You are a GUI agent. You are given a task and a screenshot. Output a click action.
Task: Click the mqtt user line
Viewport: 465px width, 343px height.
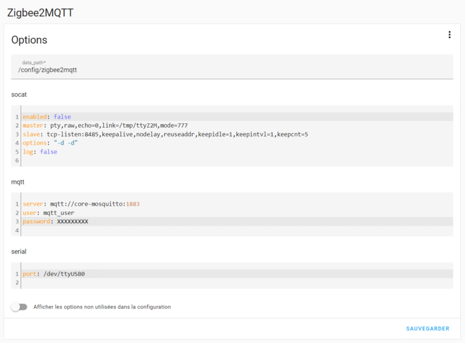point(48,213)
